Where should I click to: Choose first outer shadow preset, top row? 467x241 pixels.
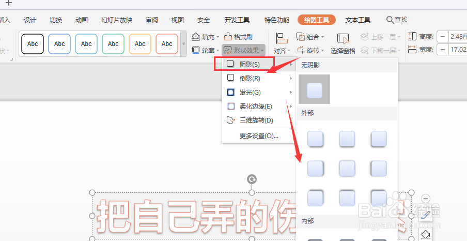click(x=315, y=139)
